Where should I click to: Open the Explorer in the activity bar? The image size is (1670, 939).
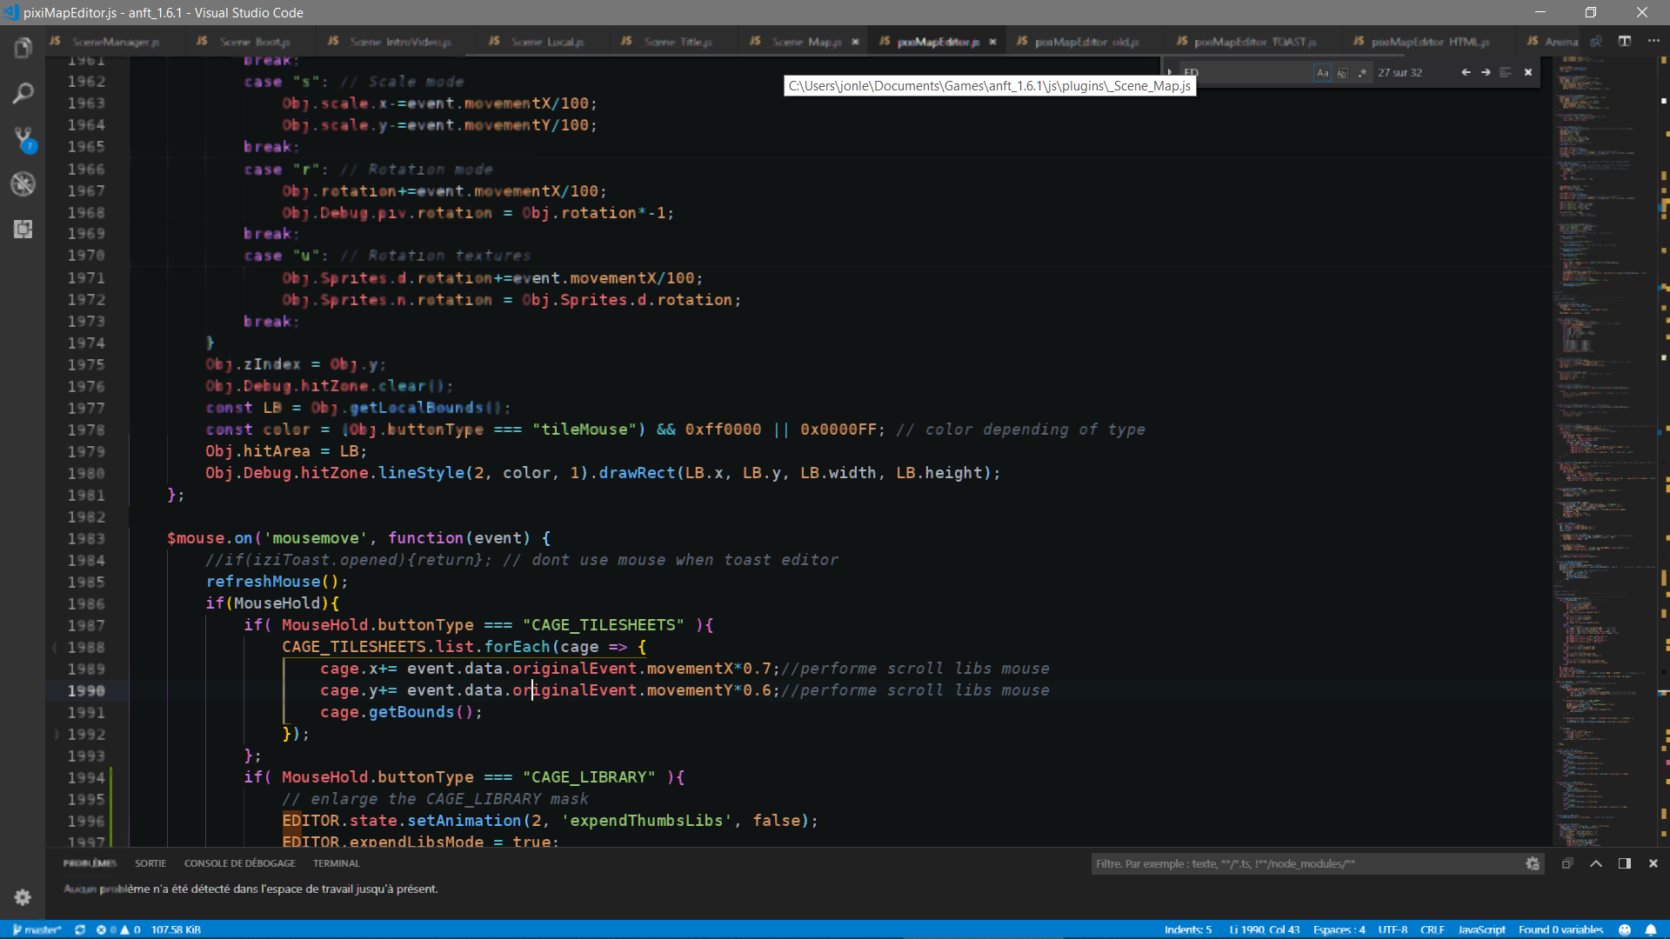click(23, 50)
